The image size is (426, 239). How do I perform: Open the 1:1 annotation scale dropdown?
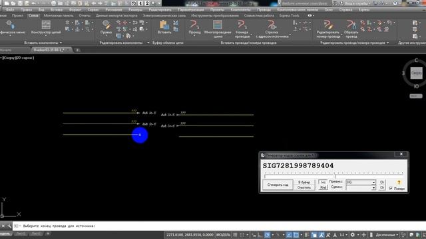343,234
